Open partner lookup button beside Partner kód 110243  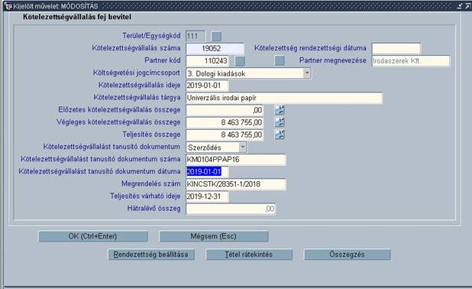click(x=240, y=61)
